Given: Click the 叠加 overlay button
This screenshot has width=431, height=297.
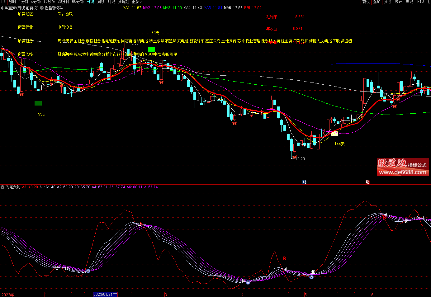Looking at the screenshot, I should (x=377, y=2).
